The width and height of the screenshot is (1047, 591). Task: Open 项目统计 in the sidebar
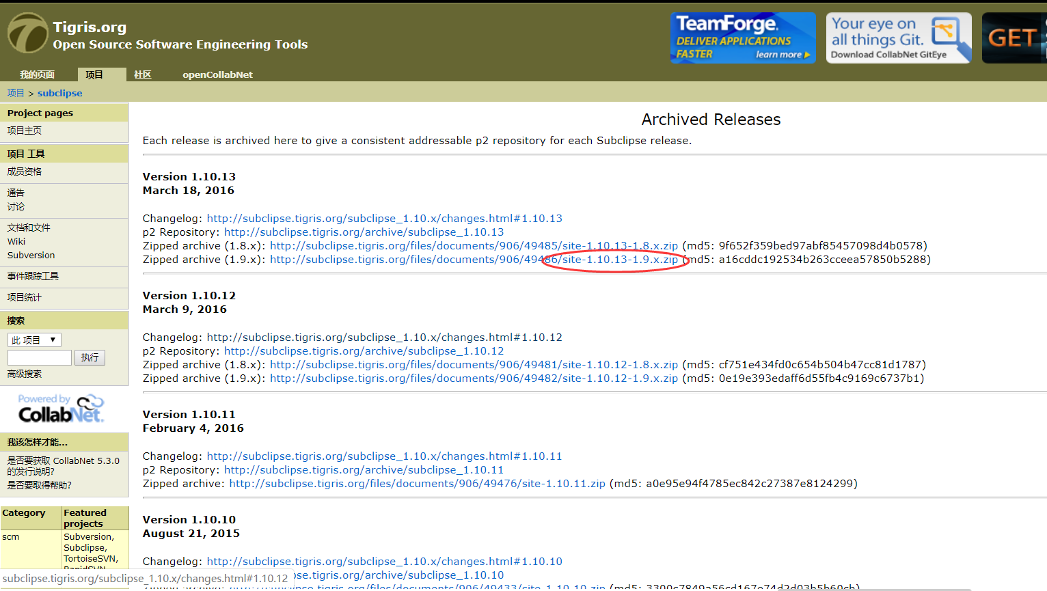25,297
